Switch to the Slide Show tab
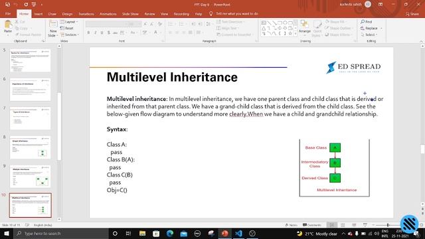Screen dimensions: 425x239 pos(130,14)
